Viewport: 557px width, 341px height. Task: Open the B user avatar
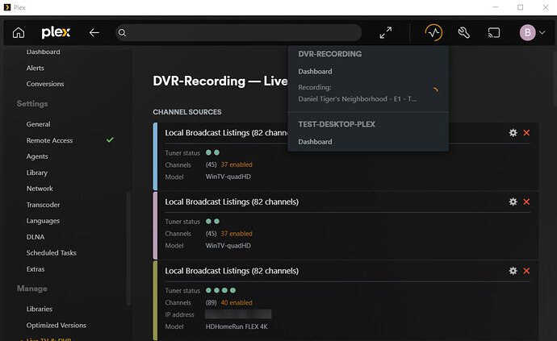(x=527, y=32)
